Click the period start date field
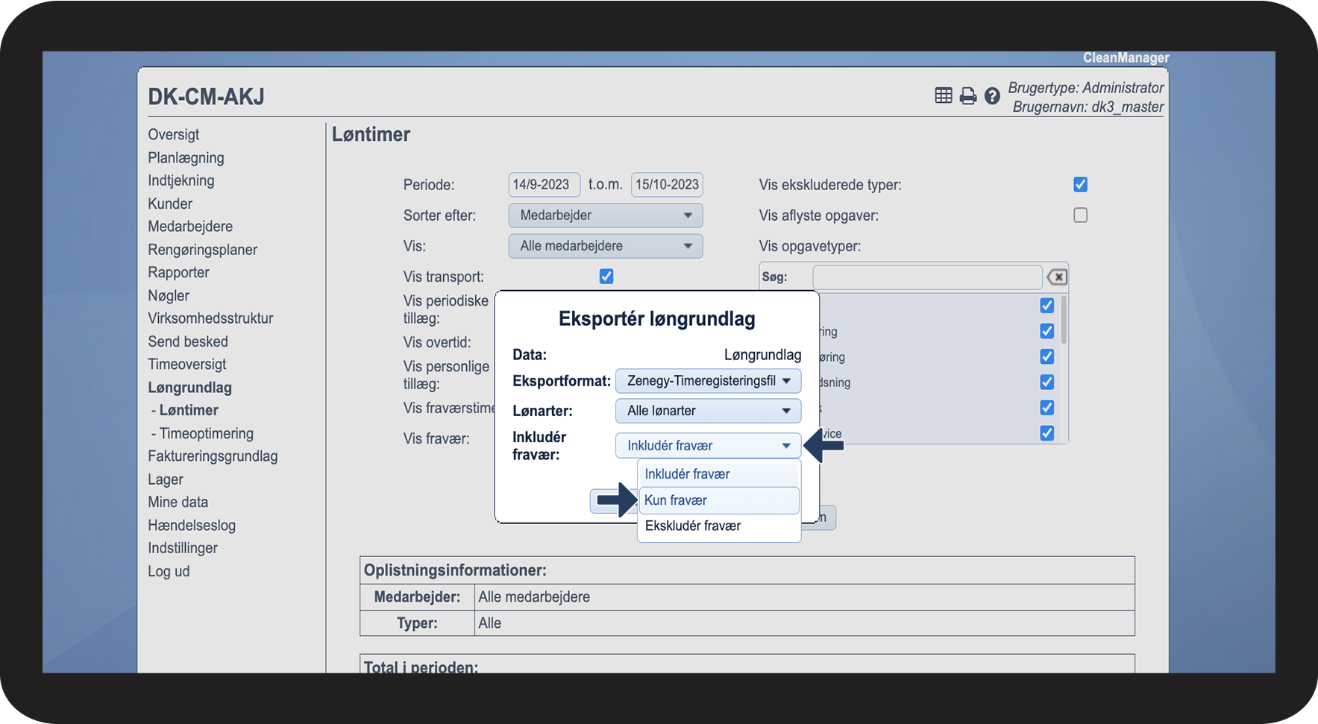The width and height of the screenshot is (1318, 724). pos(541,184)
